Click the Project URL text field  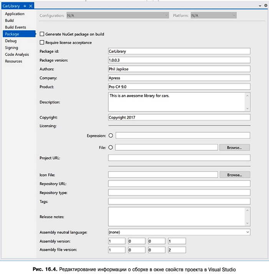[x=179, y=158]
